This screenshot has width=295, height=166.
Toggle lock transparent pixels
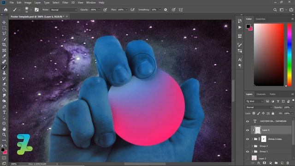pyautogui.click(x=254, y=113)
